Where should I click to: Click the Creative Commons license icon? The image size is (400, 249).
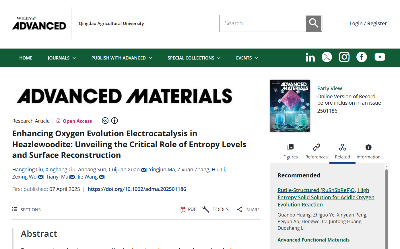pos(105,121)
